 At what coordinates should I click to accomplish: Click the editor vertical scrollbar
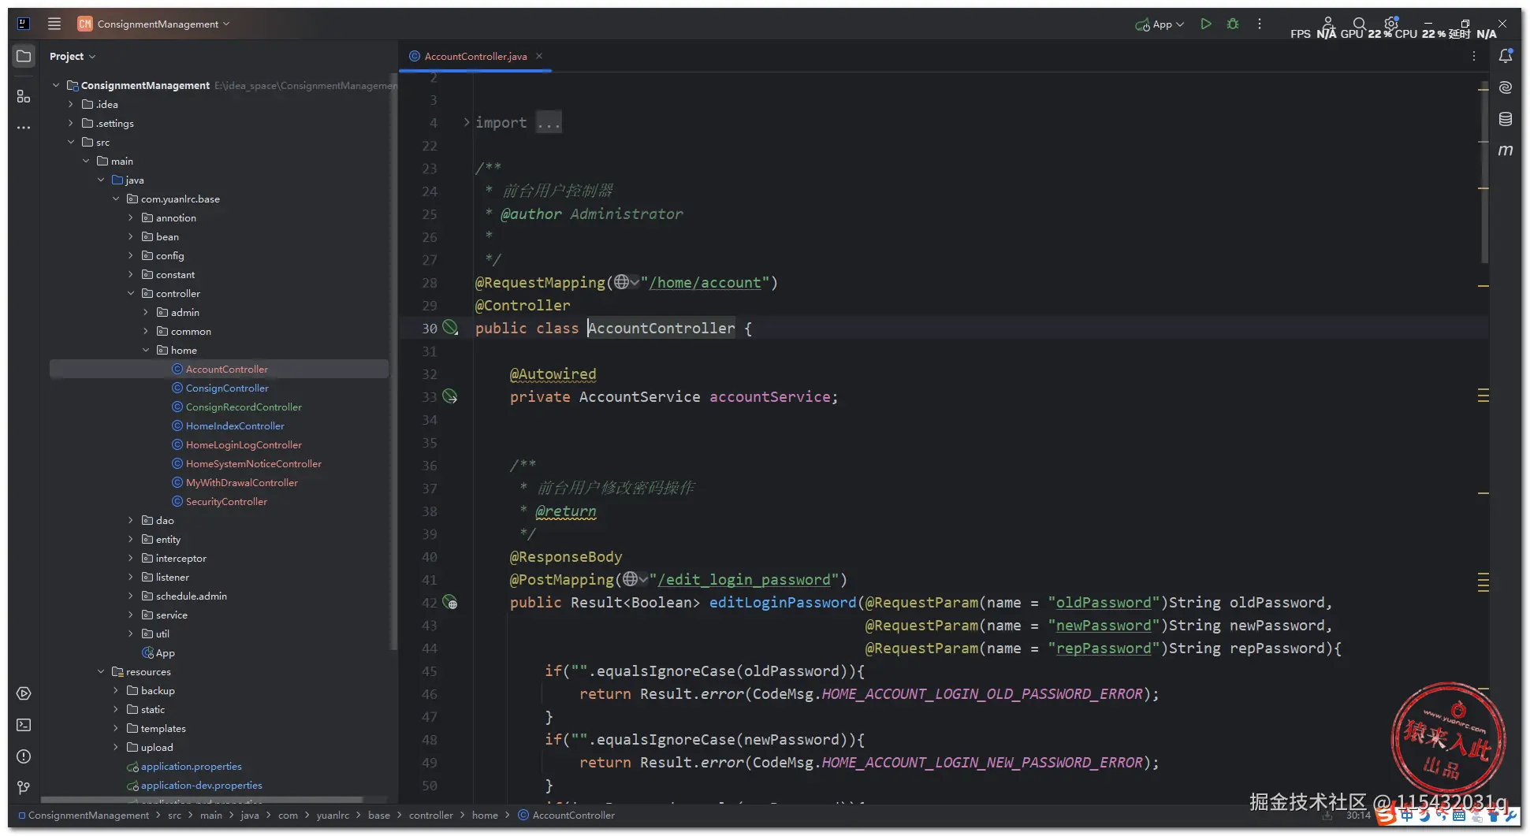(1484, 171)
